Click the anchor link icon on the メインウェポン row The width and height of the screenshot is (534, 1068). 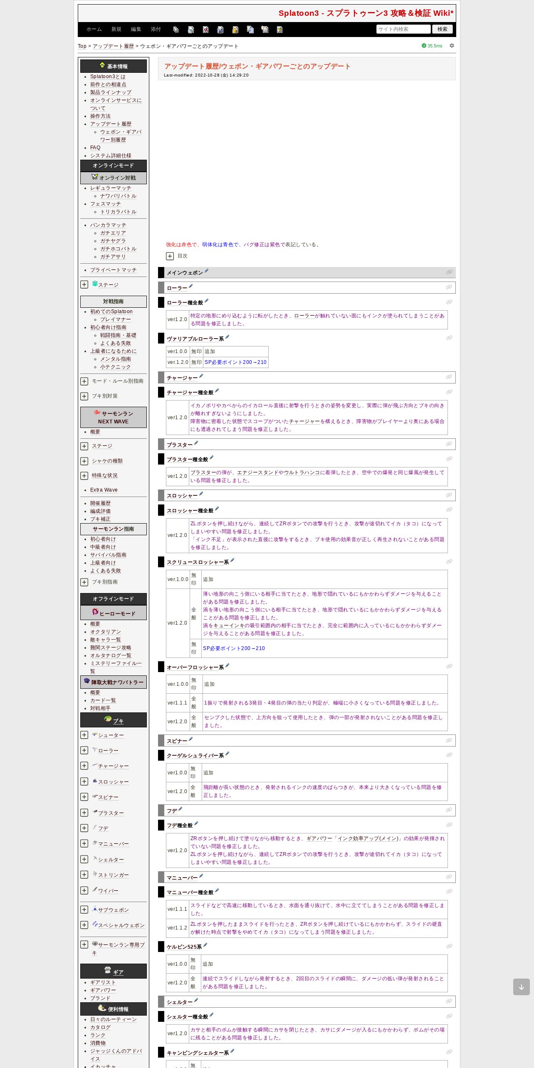pyautogui.click(x=449, y=272)
